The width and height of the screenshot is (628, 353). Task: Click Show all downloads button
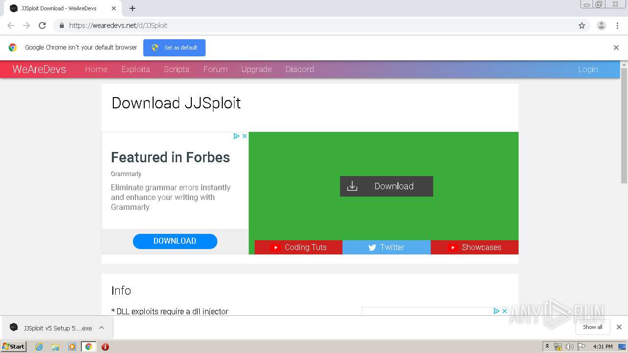(593, 327)
